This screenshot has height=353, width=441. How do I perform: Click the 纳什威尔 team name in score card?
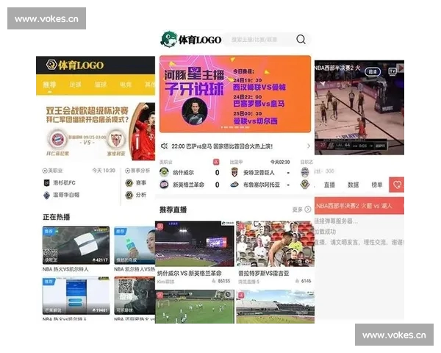click(x=183, y=173)
